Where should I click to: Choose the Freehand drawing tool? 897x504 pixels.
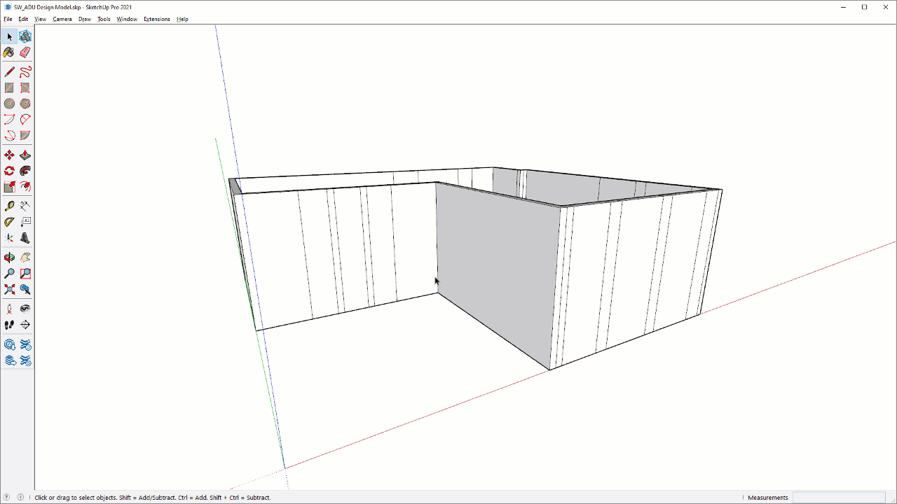[25, 71]
